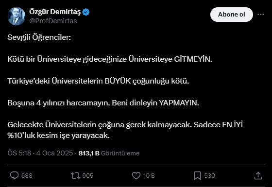The width and height of the screenshot is (272, 187).
Task: Subscribe using the Abone ol button
Action: pyautogui.click(x=232, y=15)
